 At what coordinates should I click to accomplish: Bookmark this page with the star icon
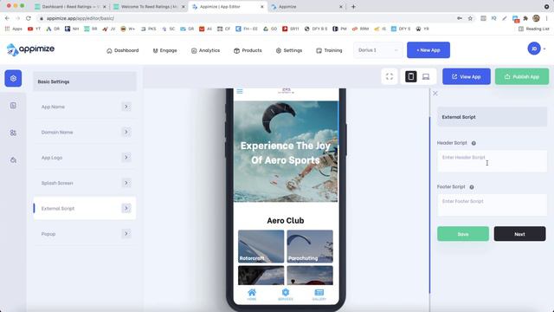tap(470, 18)
